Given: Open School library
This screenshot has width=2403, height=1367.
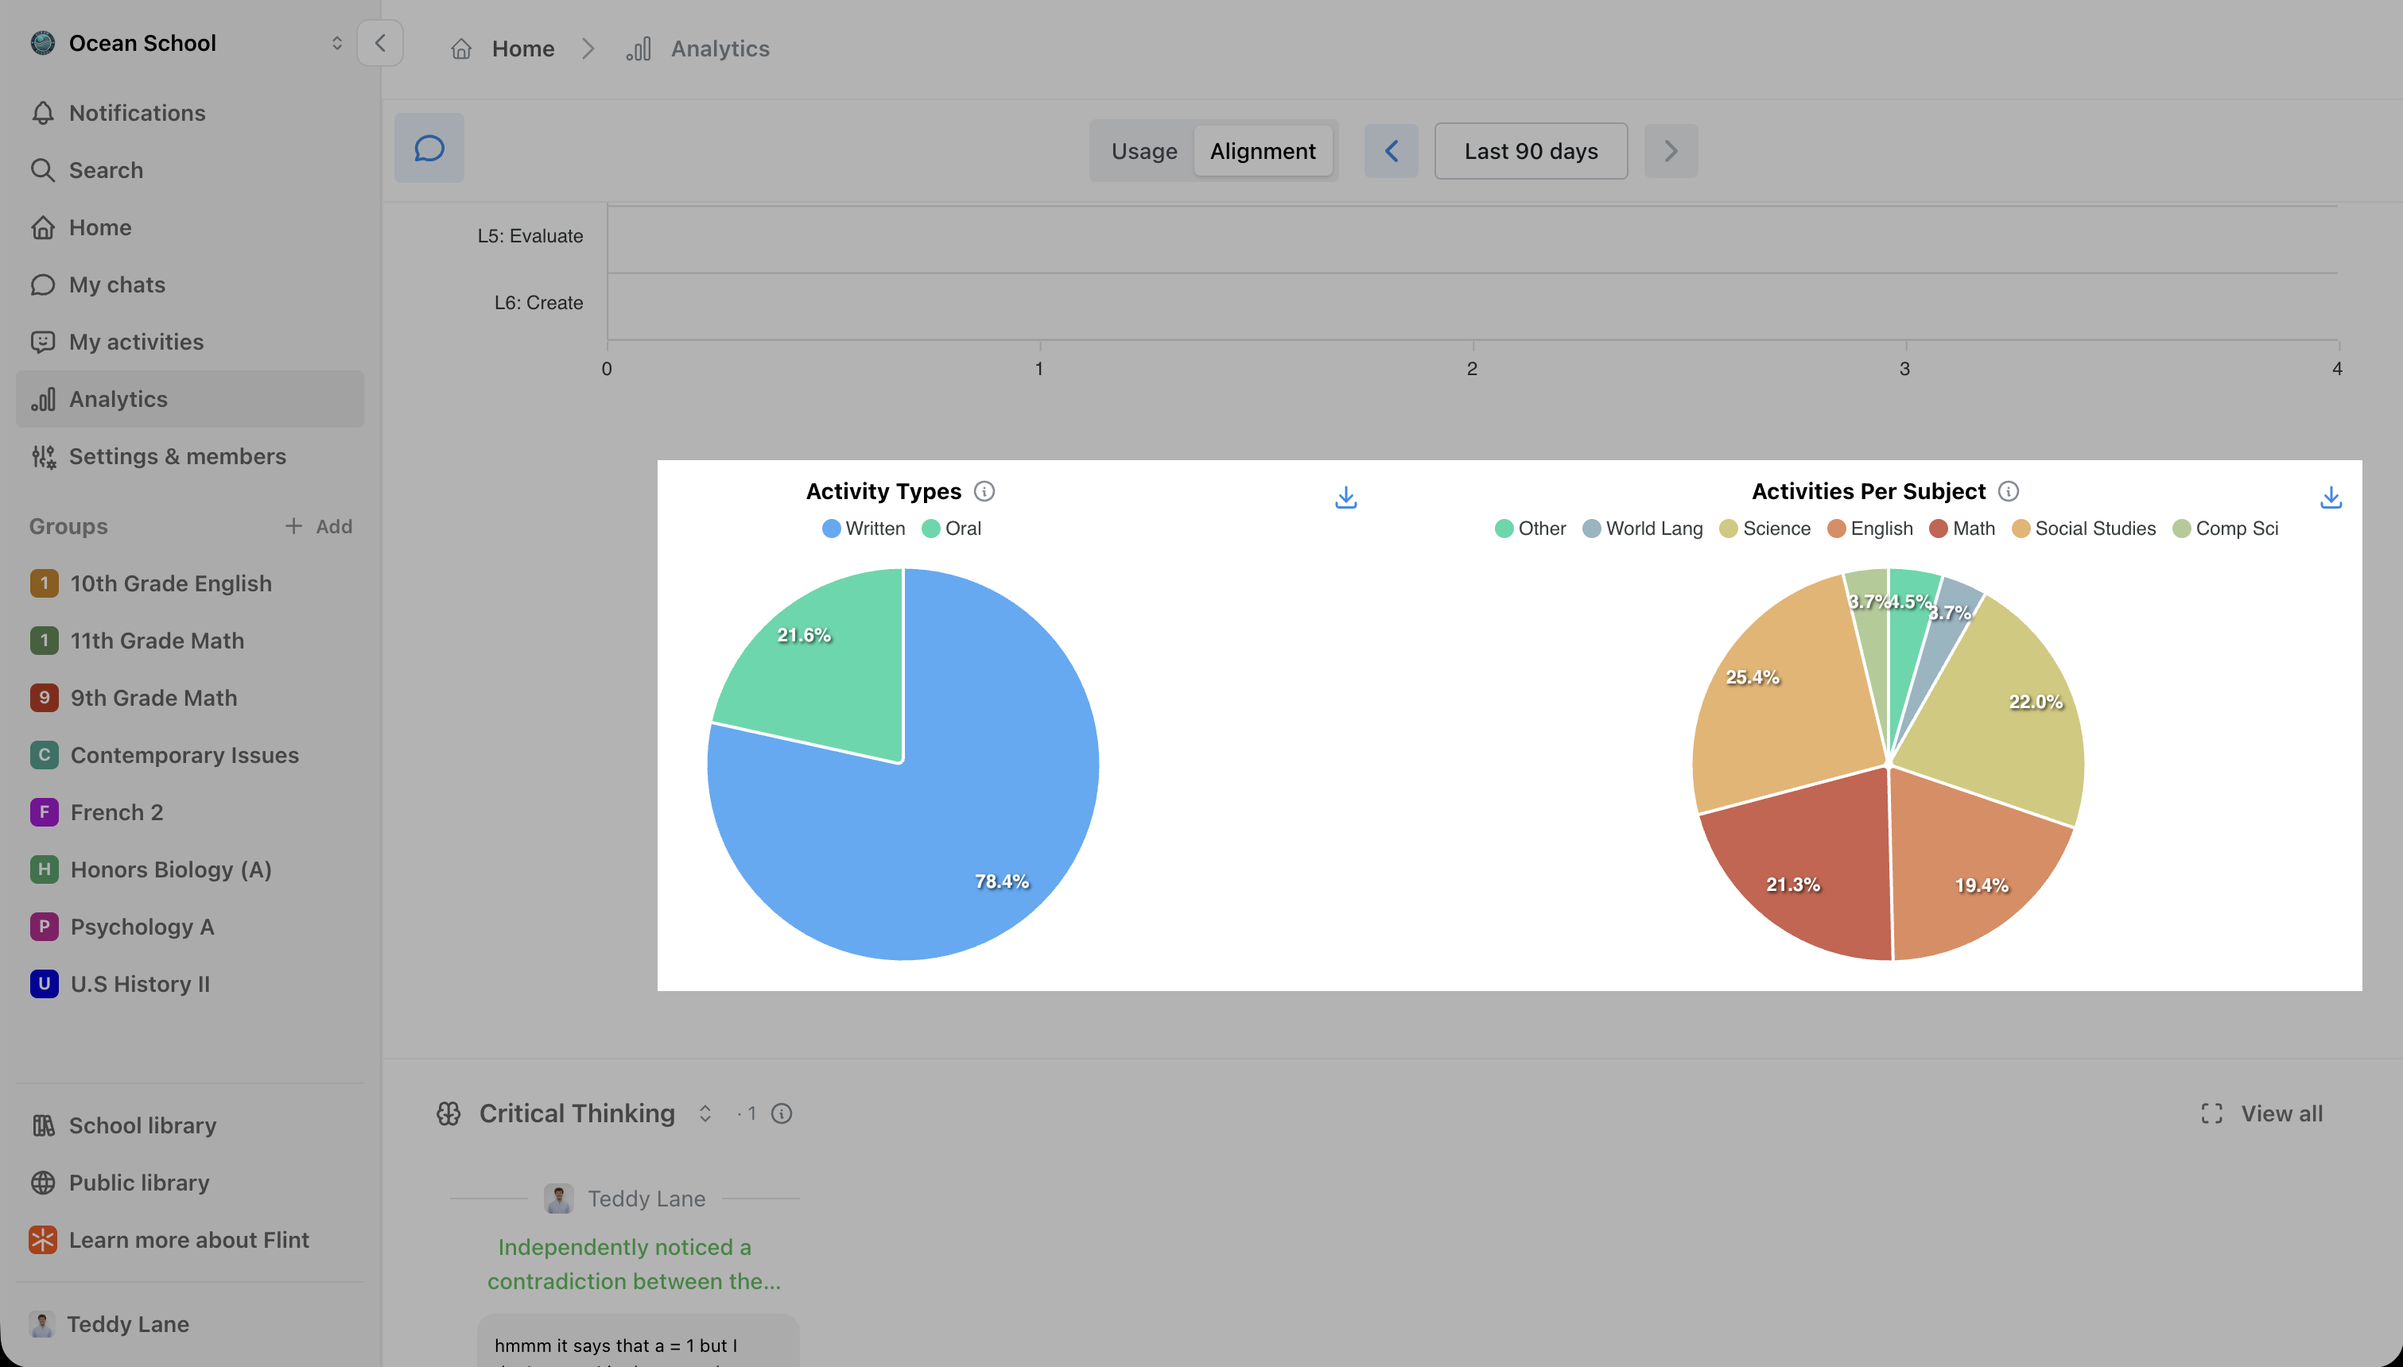Looking at the screenshot, I should point(190,1125).
